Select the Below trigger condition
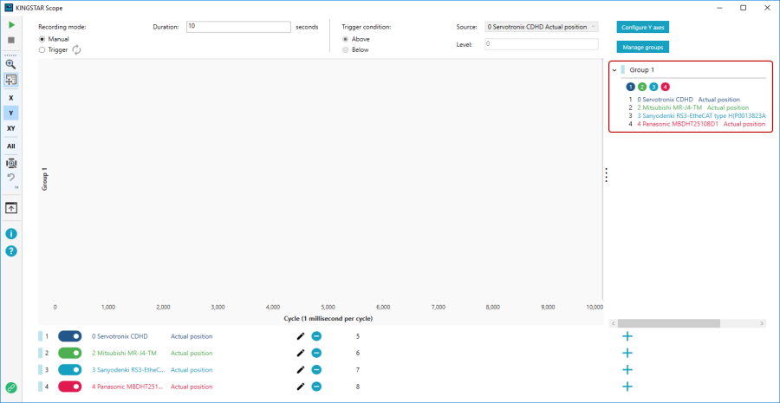Screen dimensions: 780x403 coord(347,50)
